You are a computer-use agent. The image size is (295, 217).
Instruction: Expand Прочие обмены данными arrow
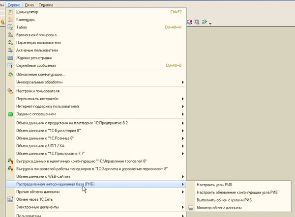coord(183,192)
